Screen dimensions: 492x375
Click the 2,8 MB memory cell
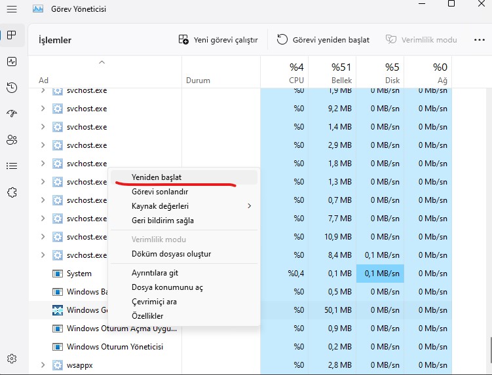pos(332,365)
